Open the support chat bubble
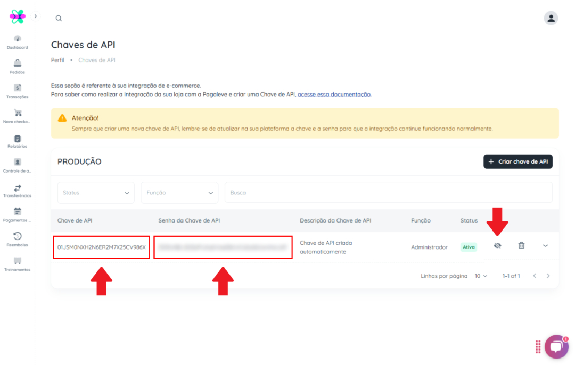The width and height of the screenshot is (575, 367). click(556, 347)
